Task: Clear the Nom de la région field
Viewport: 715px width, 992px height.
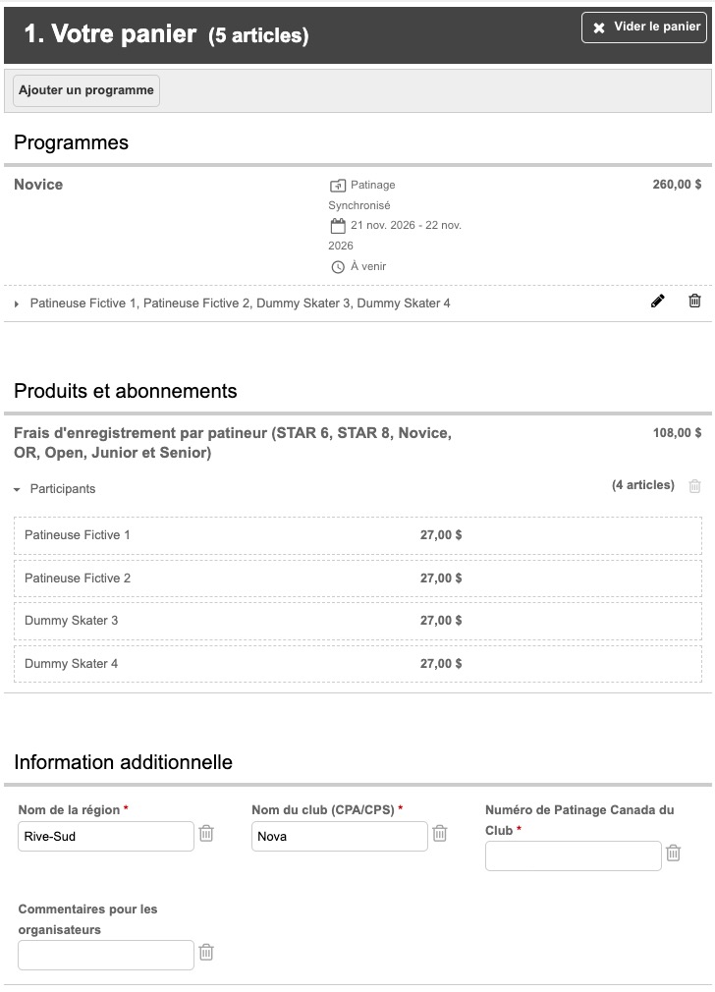Action: [206, 834]
